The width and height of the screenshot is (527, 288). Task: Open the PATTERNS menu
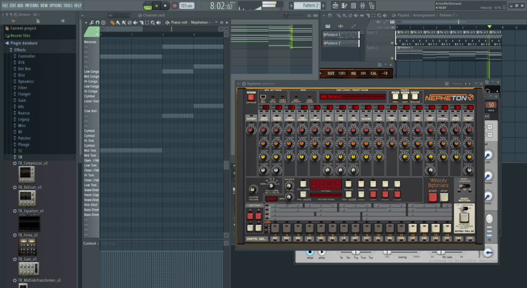click(32, 6)
